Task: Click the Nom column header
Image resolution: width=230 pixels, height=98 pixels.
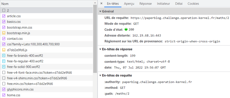Action: point(47,4)
